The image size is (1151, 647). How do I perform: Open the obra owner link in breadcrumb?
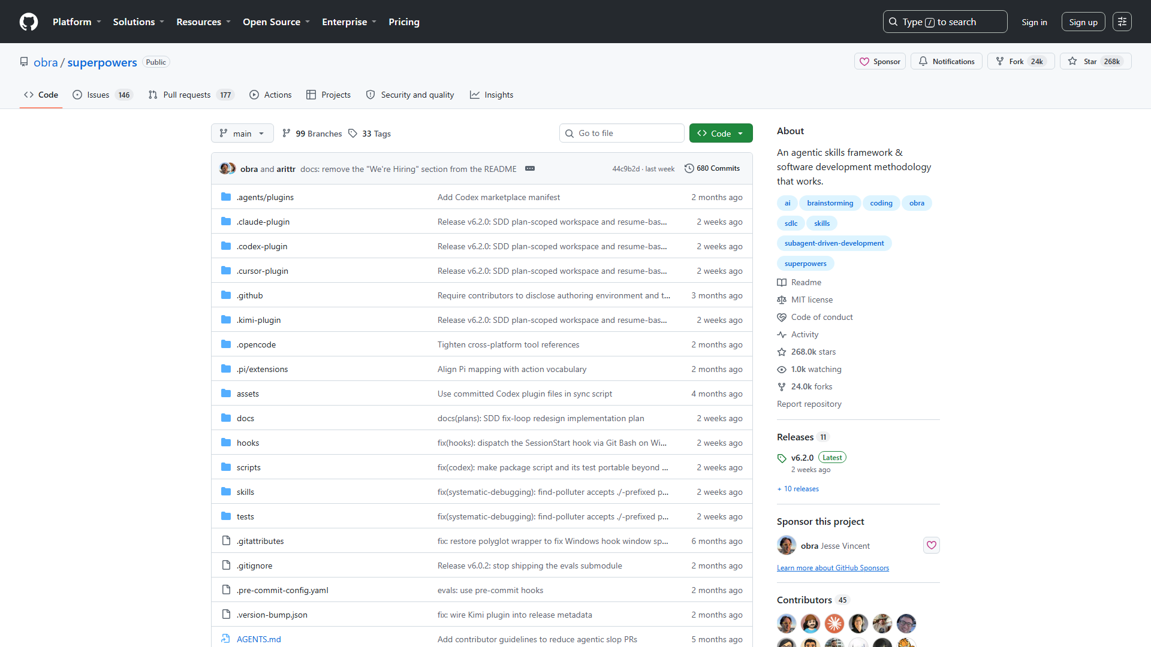pyautogui.click(x=46, y=62)
